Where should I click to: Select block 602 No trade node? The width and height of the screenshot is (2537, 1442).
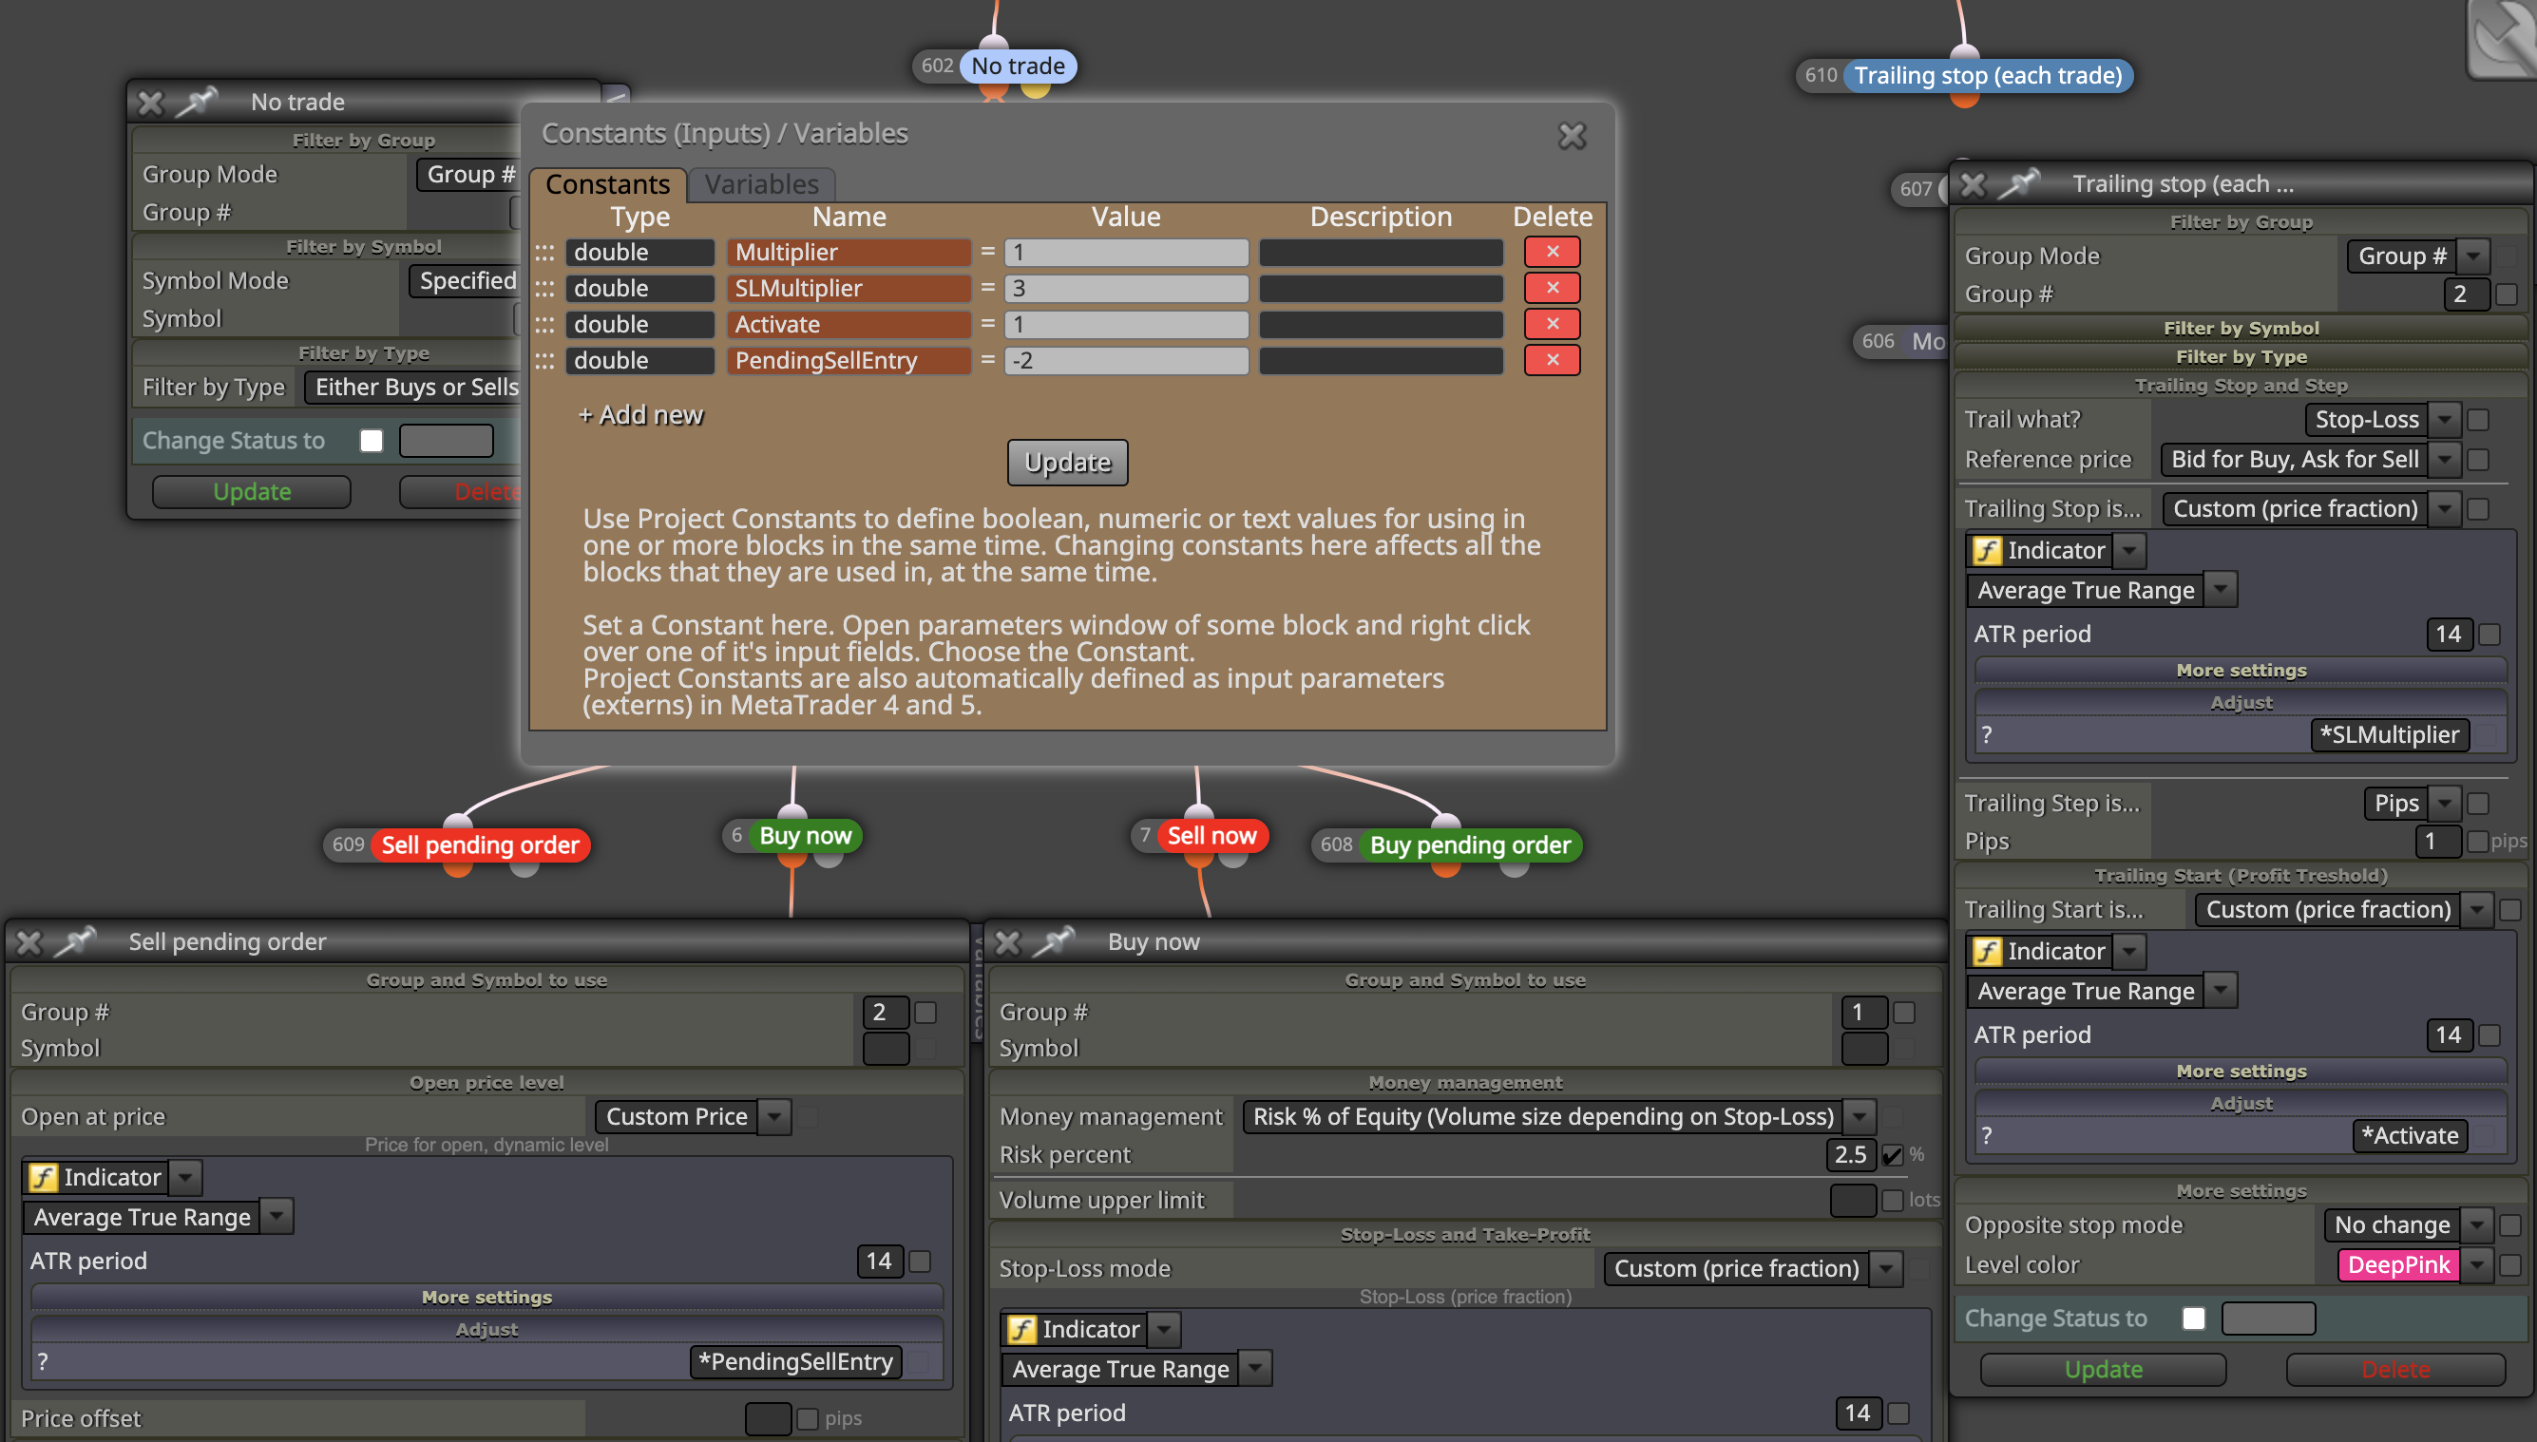coord(1019,66)
